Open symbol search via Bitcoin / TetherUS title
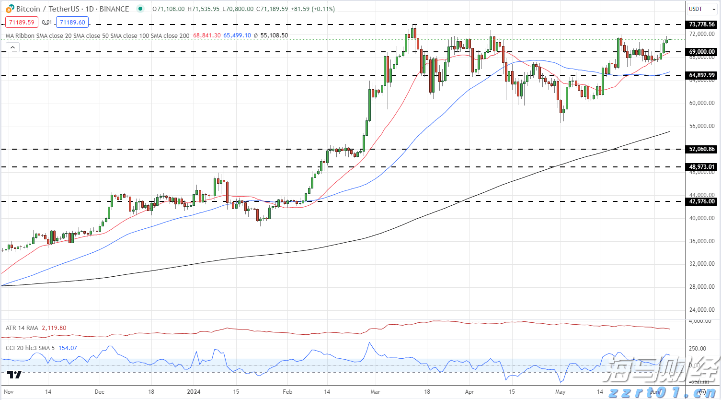This screenshot has width=721, height=400. coord(72,9)
